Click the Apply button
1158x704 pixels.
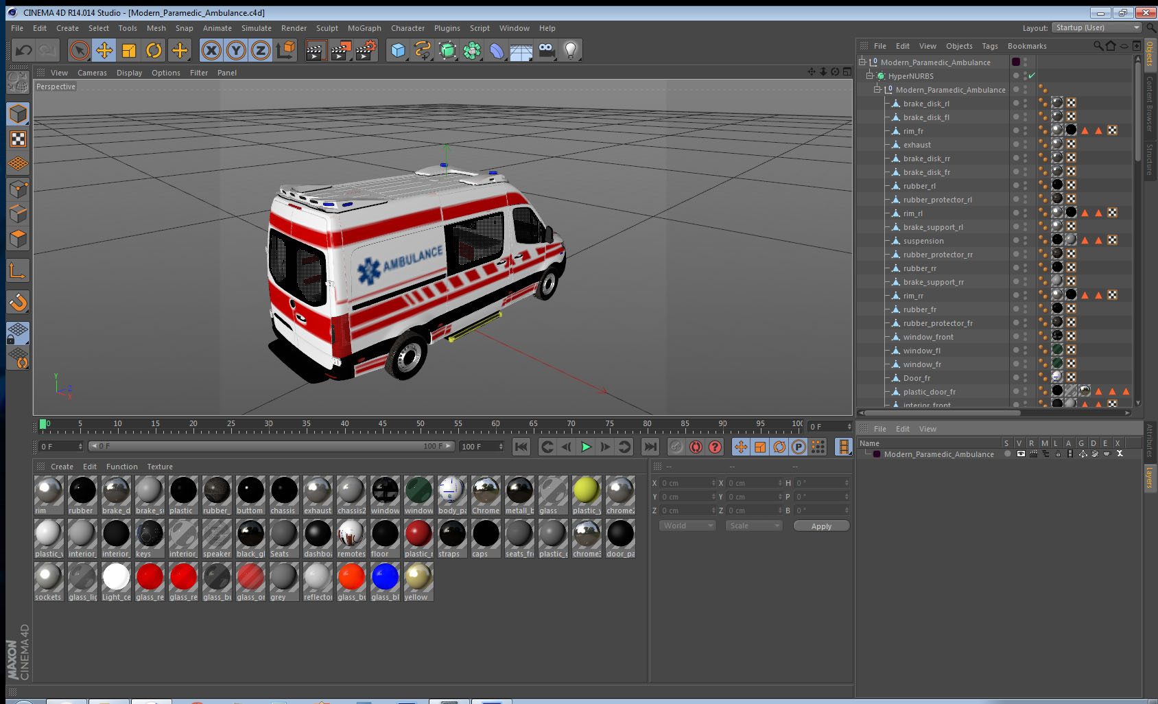[821, 526]
